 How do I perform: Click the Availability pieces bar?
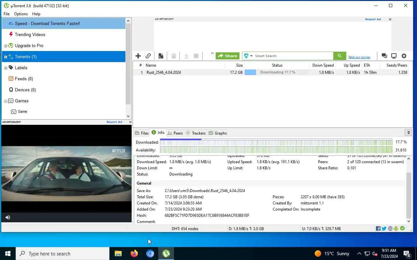pos(276,150)
